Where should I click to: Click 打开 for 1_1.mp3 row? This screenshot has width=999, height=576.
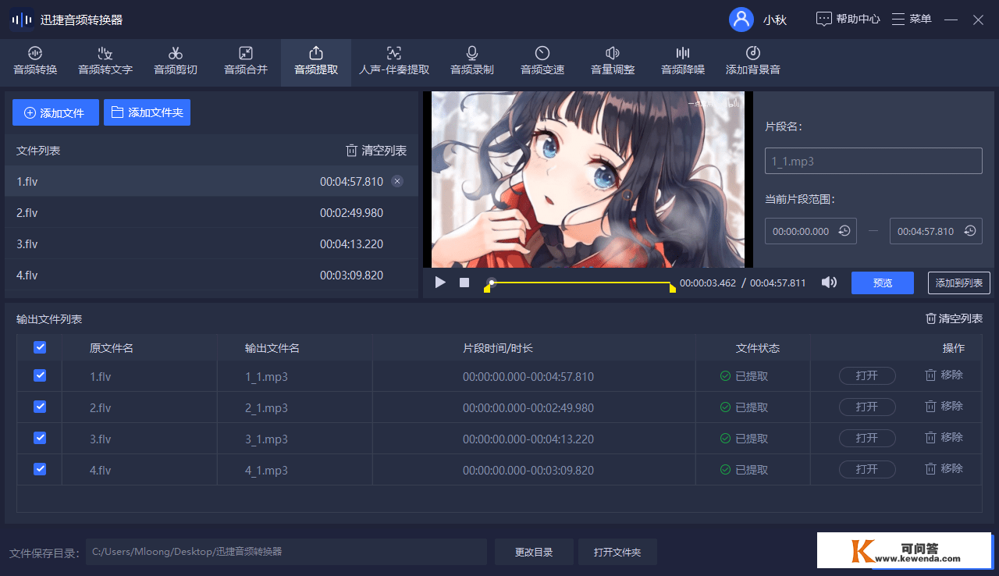point(867,375)
